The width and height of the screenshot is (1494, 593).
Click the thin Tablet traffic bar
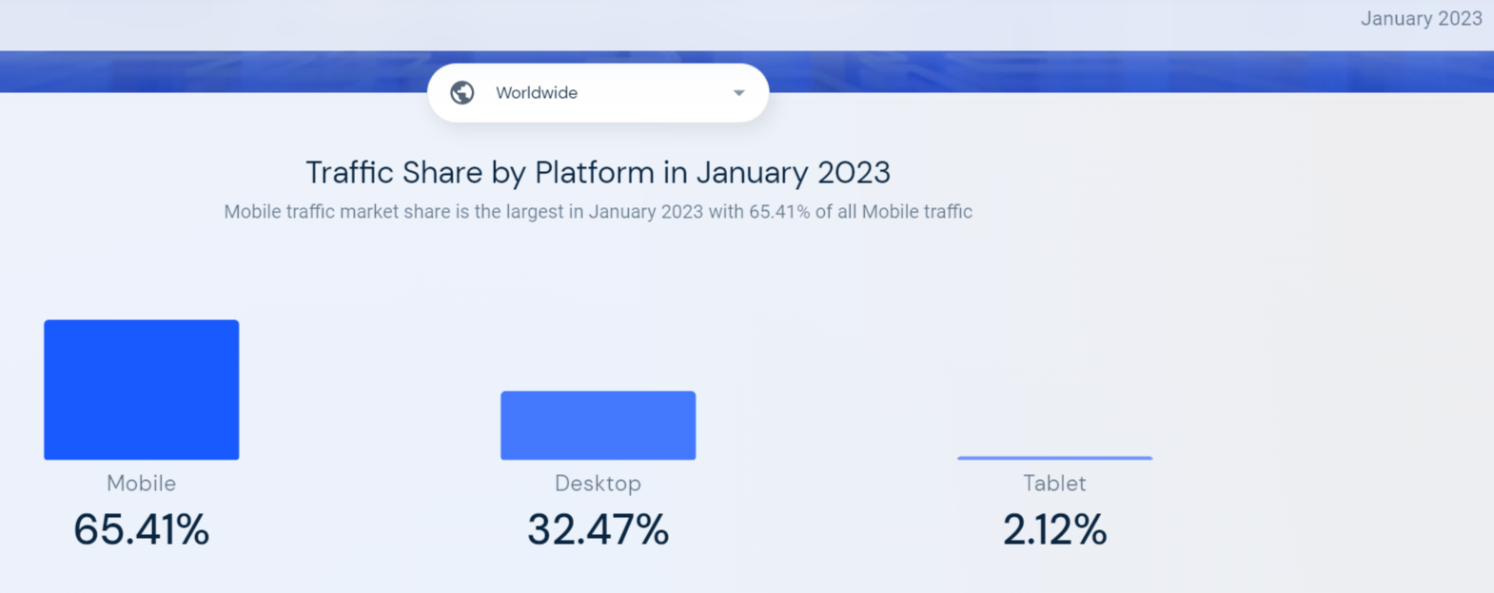pyautogui.click(x=1054, y=458)
